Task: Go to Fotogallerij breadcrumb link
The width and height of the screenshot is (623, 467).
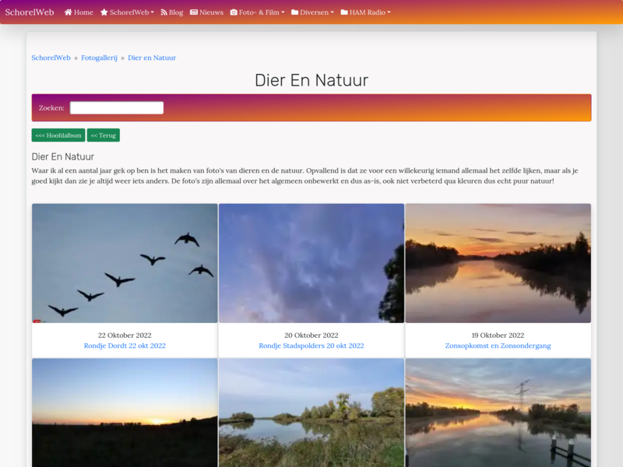Action: point(100,58)
